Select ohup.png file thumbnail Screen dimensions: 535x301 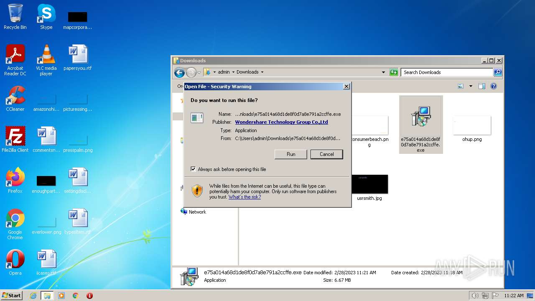[x=472, y=129]
